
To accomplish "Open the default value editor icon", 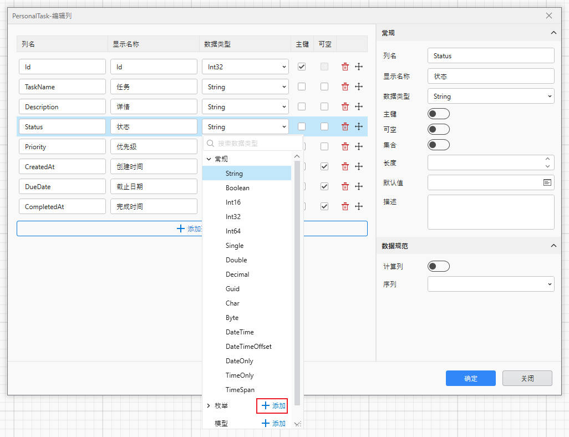I will [x=546, y=182].
